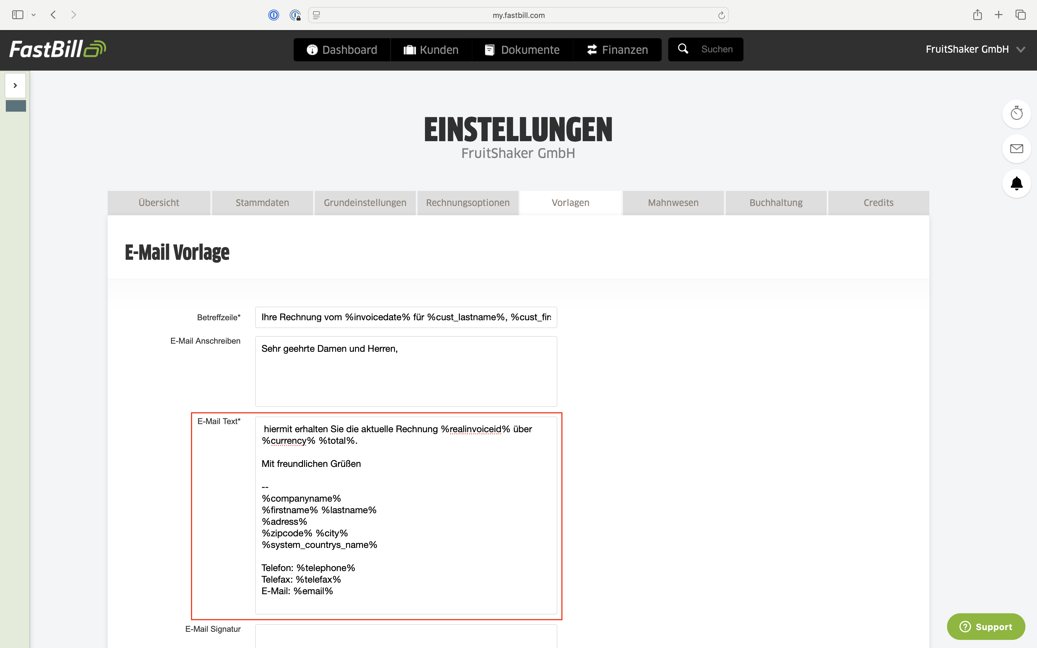Open the Dokumente menu
Screen dimensions: 1037x648
click(522, 50)
